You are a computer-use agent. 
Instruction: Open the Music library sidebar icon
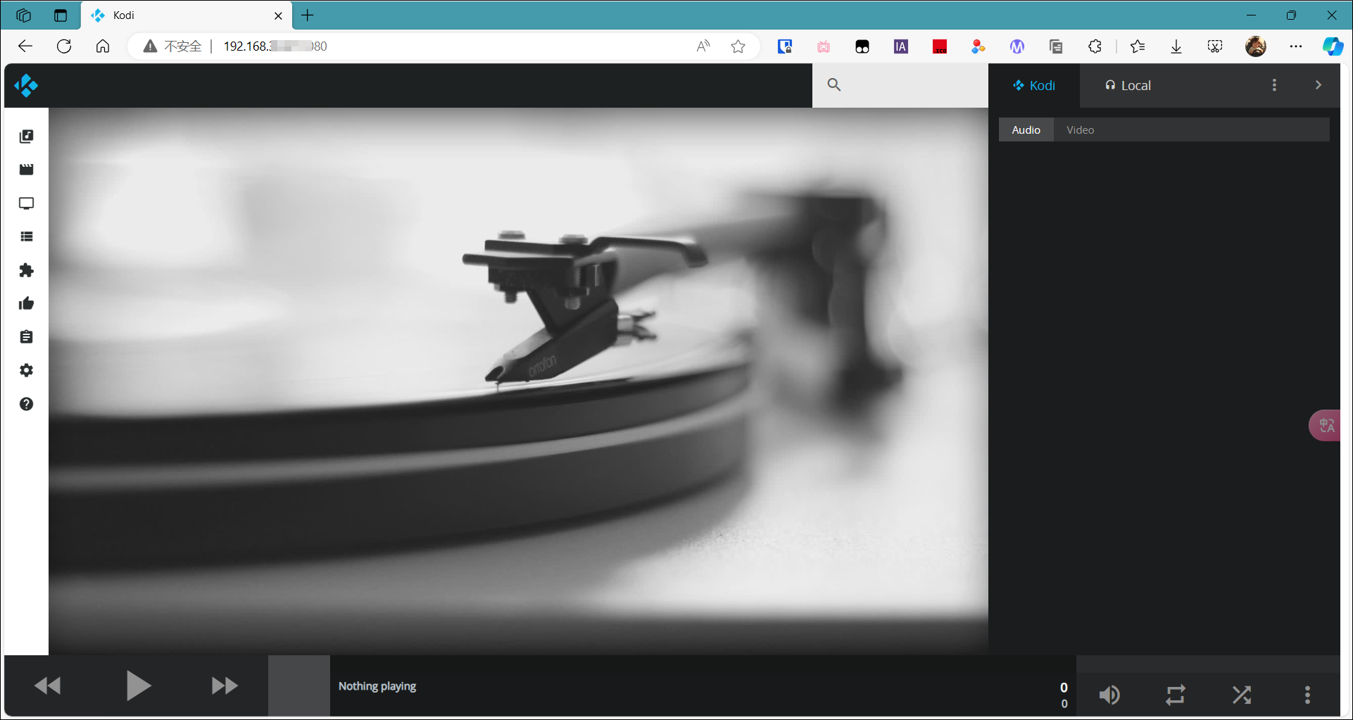[26, 137]
